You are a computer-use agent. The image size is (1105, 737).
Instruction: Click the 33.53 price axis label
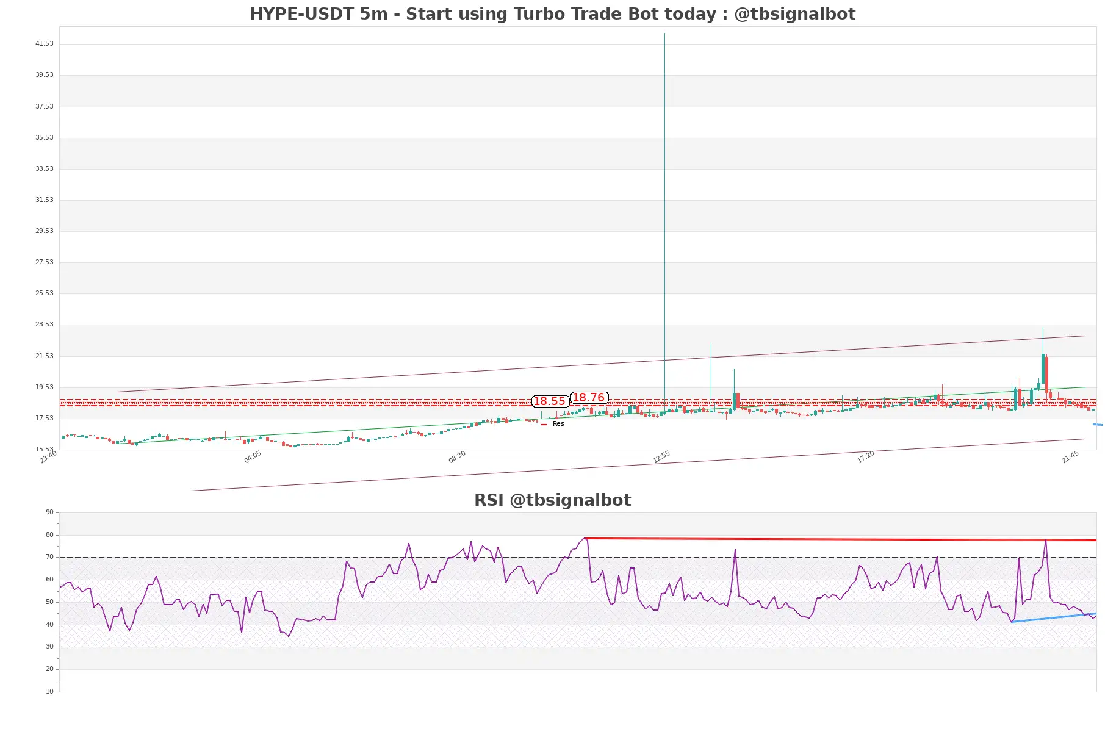(44, 169)
